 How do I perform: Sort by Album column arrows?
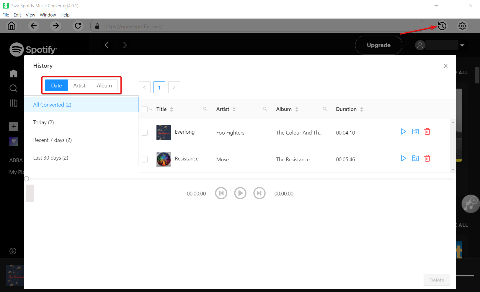tap(297, 109)
